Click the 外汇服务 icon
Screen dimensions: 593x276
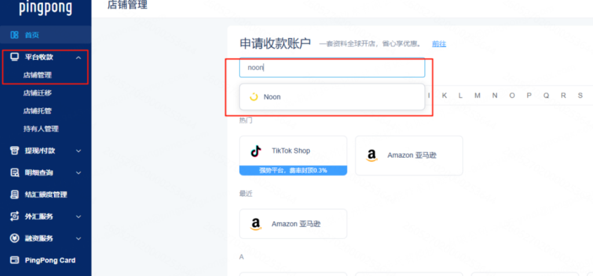click(14, 217)
